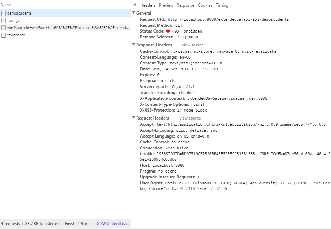The width and height of the screenshot is (331, 229).
Task: Click the DOMContentLoaded link in status bar
Action: [112, 224]
